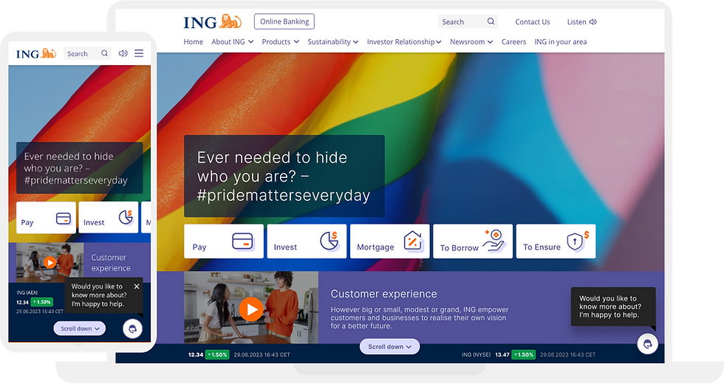Click the Mortgage house icon

click(413, 241)
